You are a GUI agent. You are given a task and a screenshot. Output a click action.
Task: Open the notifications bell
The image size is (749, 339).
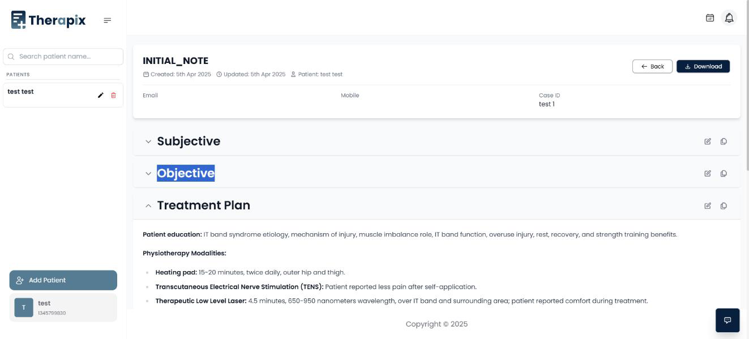tap(729, 18)
